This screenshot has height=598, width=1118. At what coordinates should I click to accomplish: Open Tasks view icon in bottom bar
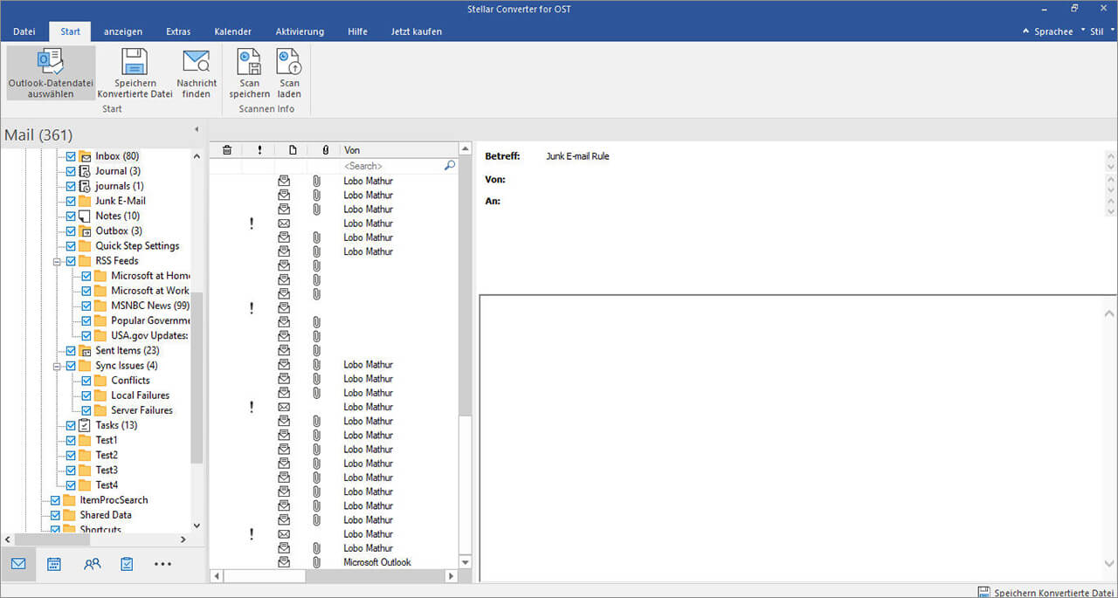[127, 564]
